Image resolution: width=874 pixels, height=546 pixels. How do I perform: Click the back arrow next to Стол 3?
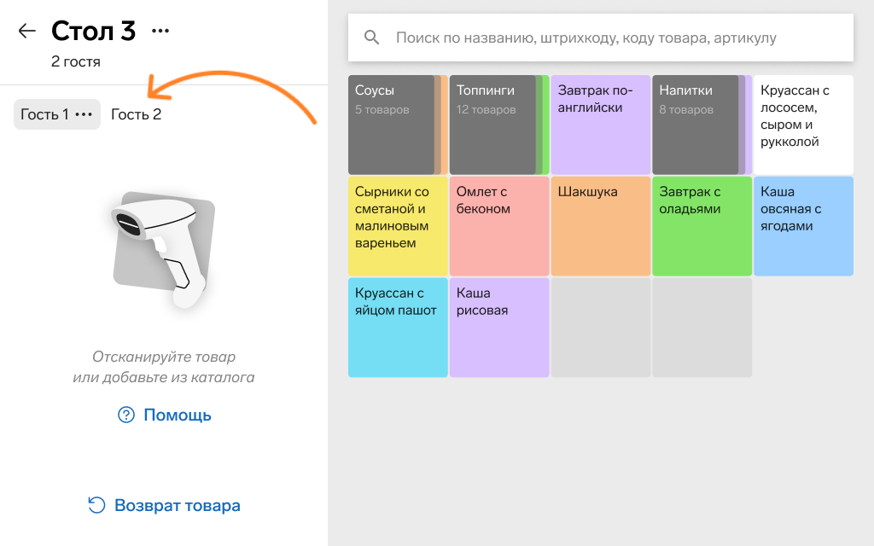[x=27, y=31]
